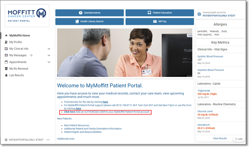Click the user avatar icon beside Viewing health record
The image size is (250, 148).
point(199,14)
